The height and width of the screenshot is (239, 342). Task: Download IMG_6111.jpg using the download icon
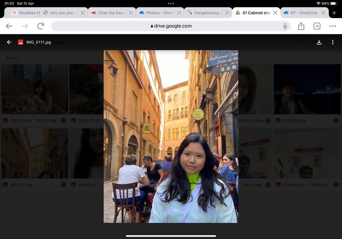click(x=319, y=42)
